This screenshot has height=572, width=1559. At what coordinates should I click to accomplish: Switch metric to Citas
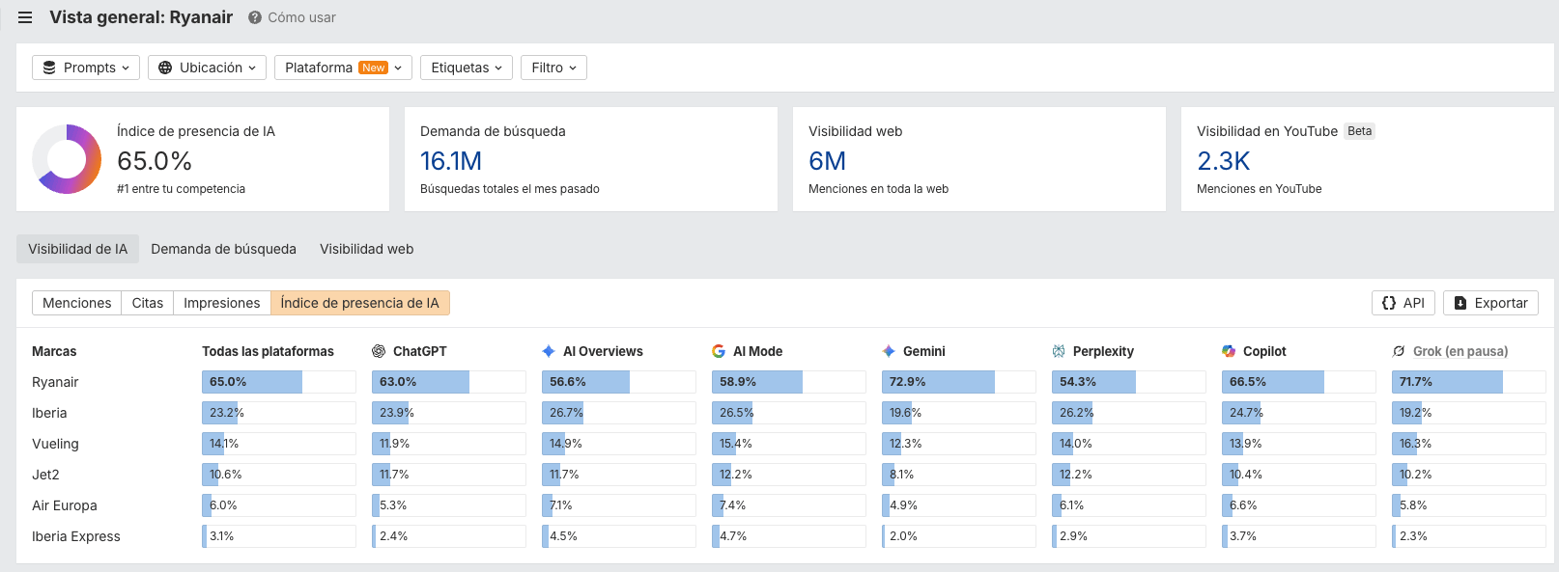148,303
